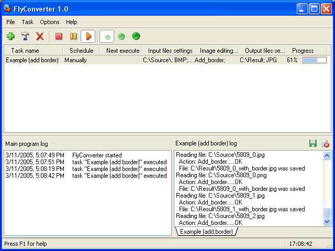Click the Manually schedule cell

point(75,60)
